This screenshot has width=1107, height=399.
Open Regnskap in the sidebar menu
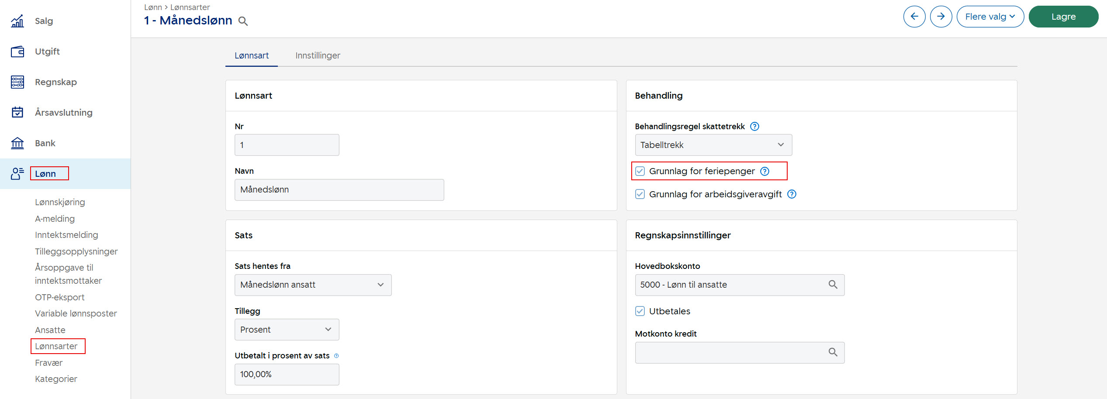click(x=55, y=82)
